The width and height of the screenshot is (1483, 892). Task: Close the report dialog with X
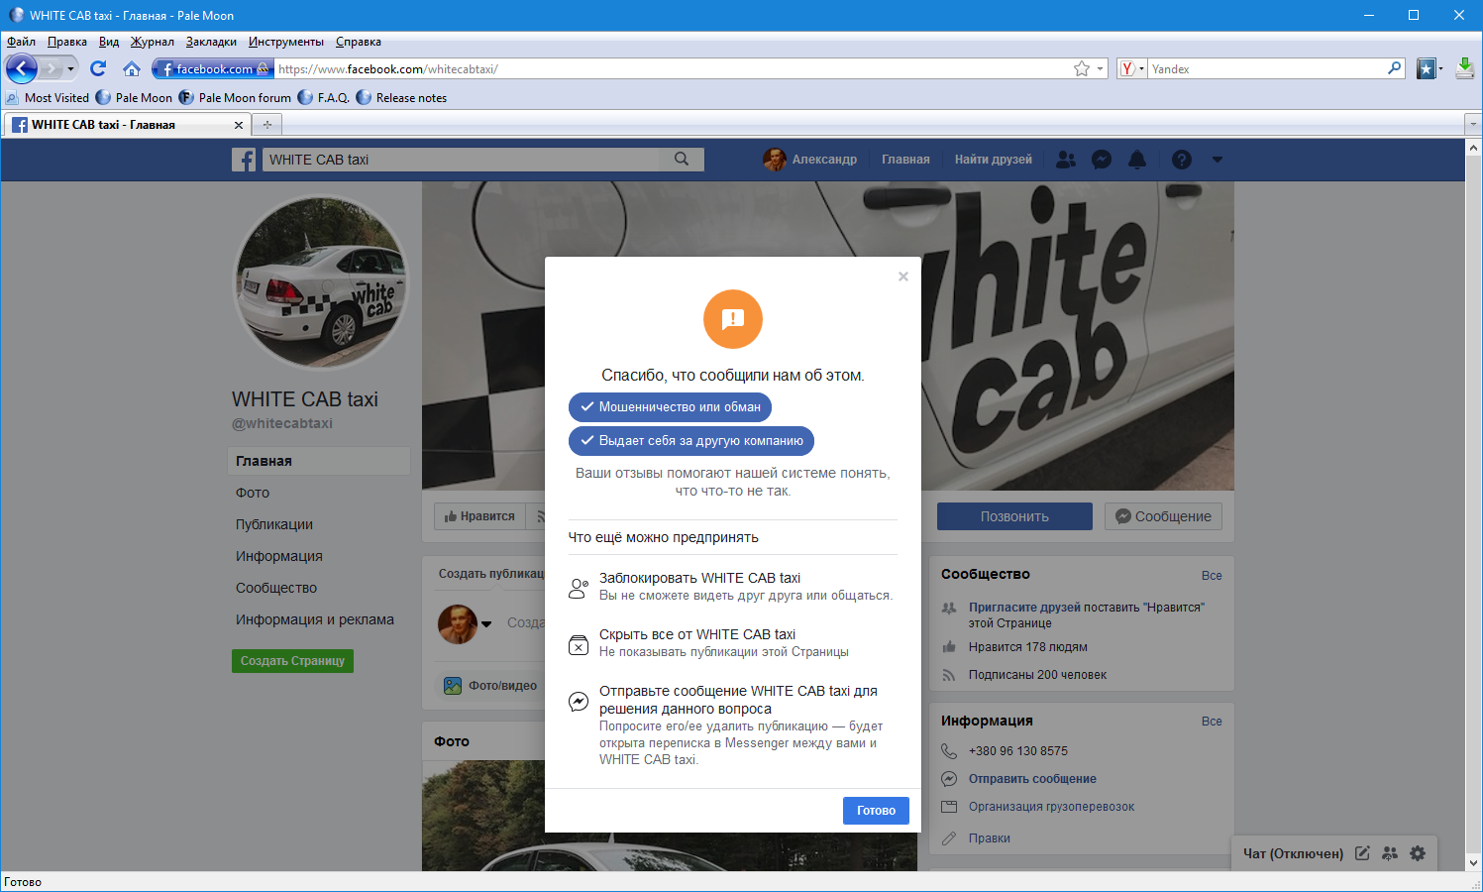[x=903, y=277]
